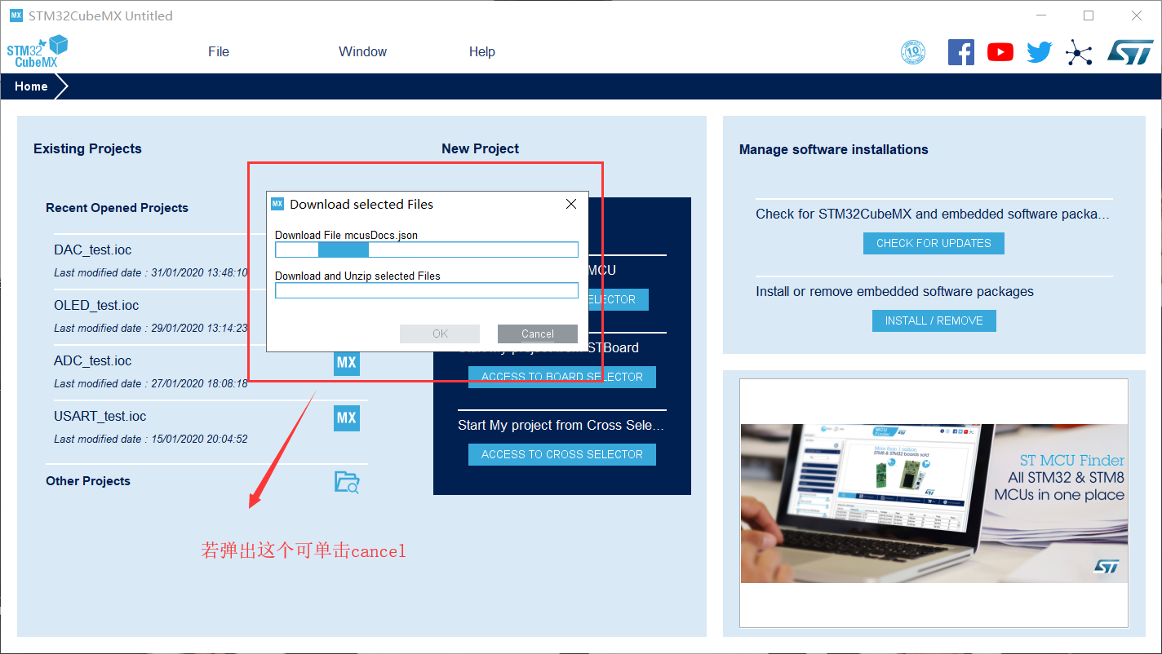This screenshot has height=654, width=1162.
Task: Open USART_test.ioc via its MX icon
Action: (347, 418)
